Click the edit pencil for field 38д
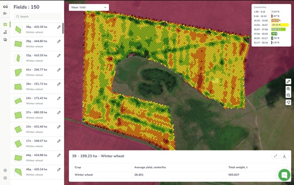 (x=59, y=27)
